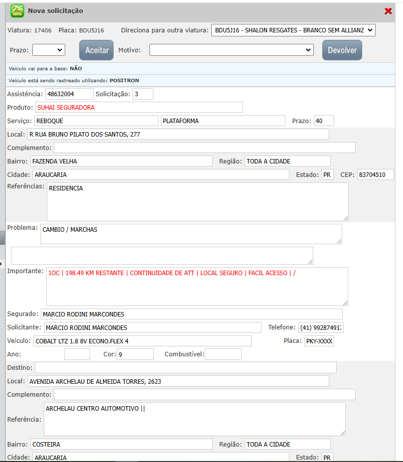This screenshot has width=403, height=462.
Task: Select the Solicitação input field
Action: [143, 94]
